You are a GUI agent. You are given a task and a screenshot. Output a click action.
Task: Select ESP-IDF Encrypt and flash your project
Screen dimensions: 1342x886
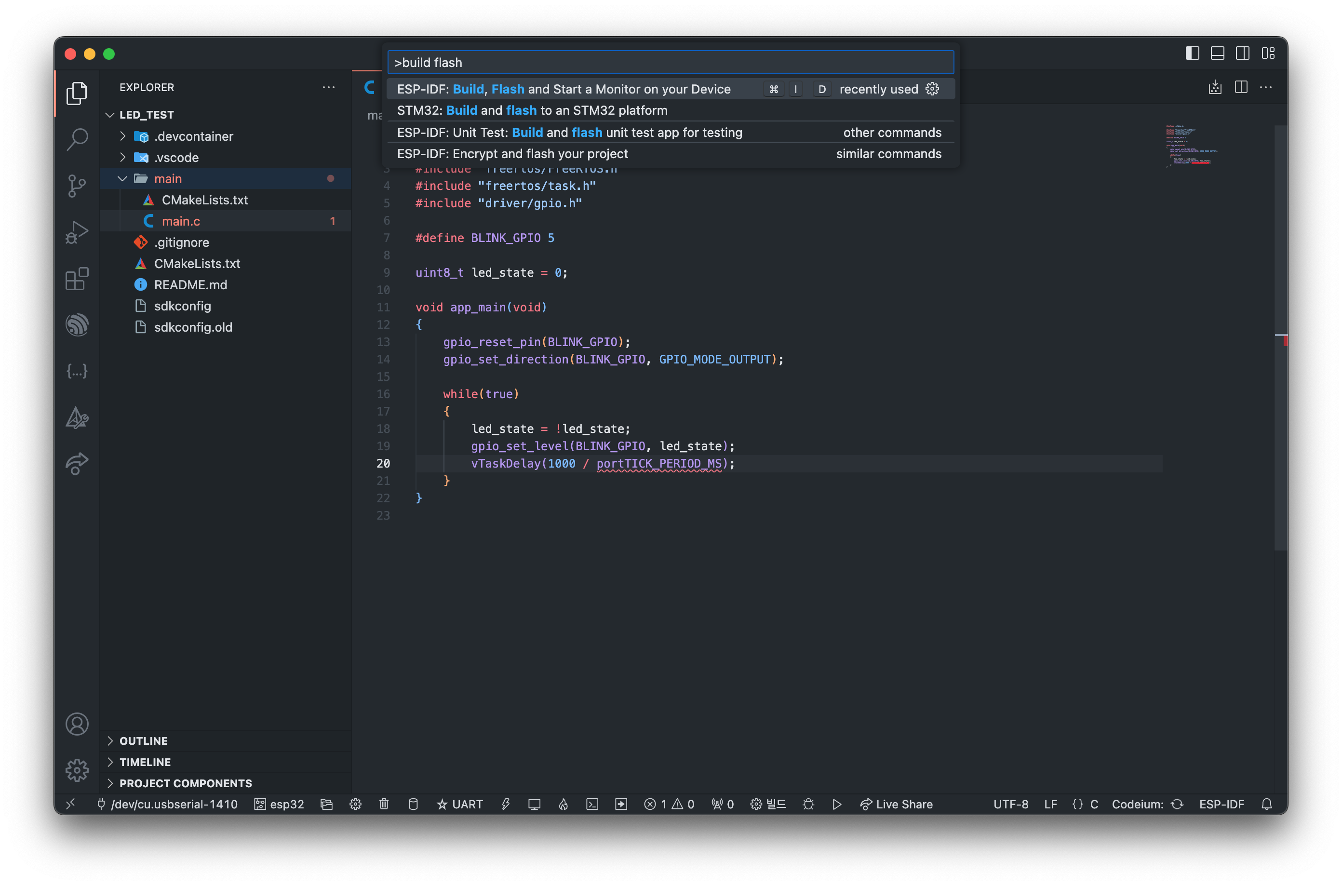click(512, 154)
